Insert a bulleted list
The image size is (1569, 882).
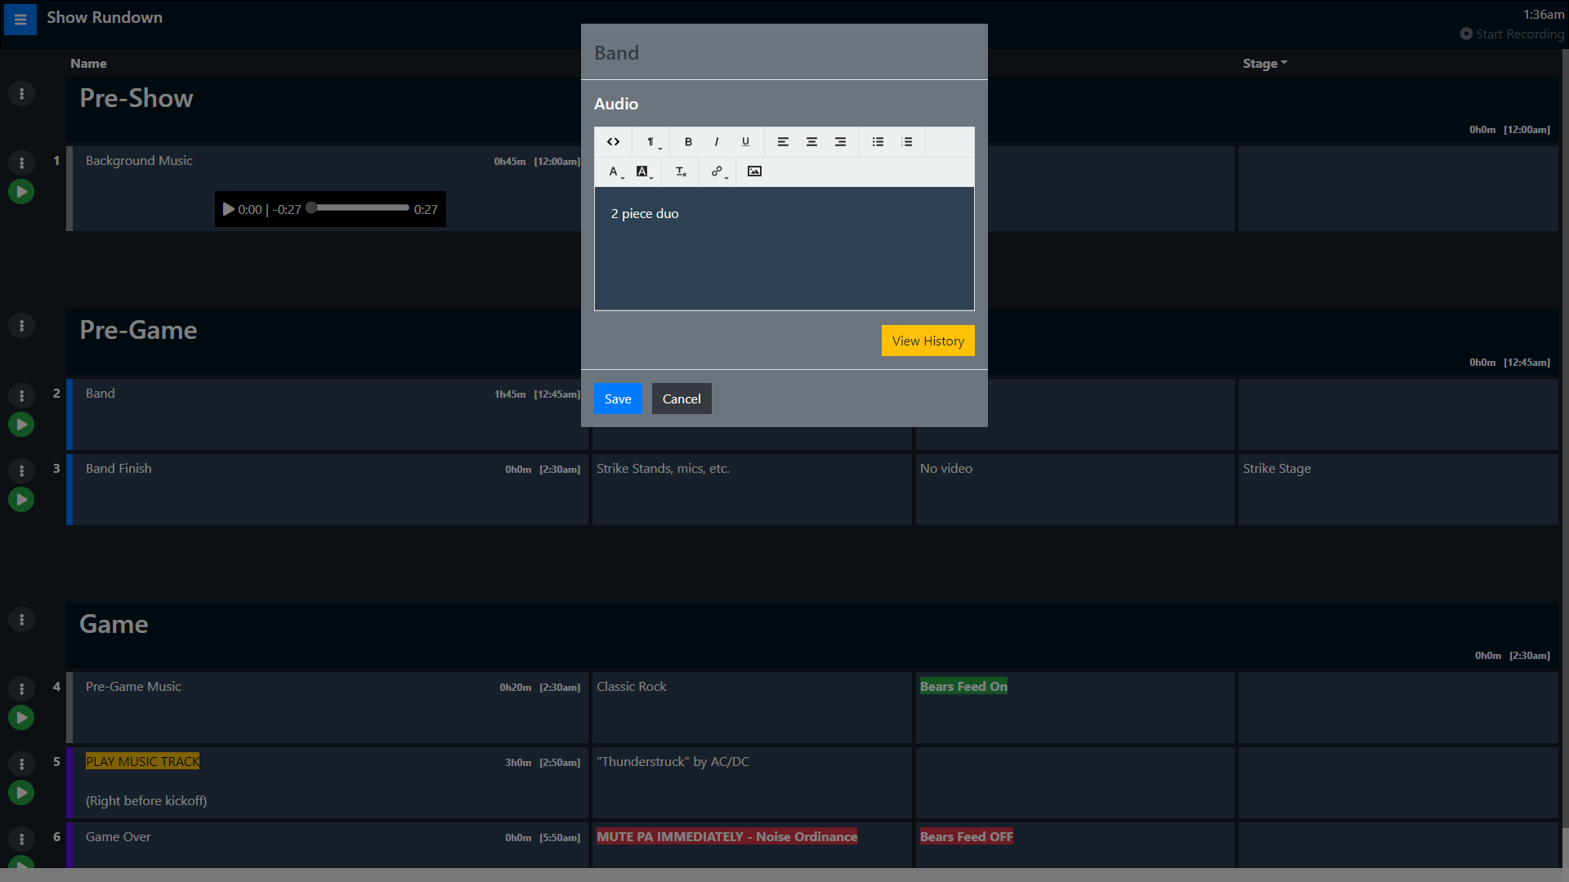coord(878,141)
